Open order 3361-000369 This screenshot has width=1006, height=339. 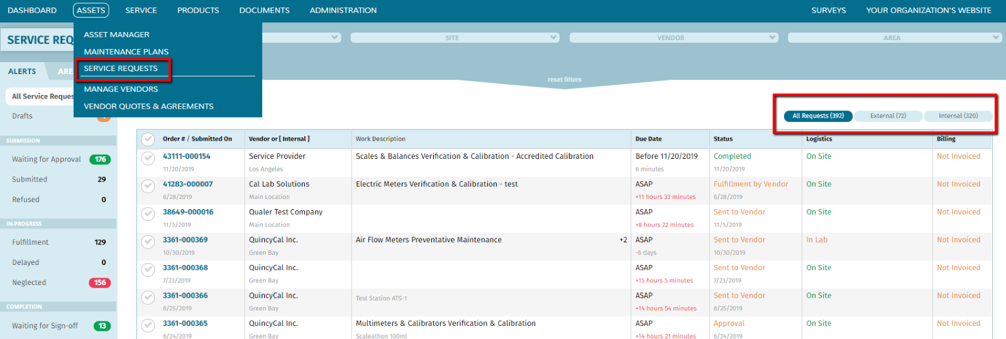[x=185, y=240]
